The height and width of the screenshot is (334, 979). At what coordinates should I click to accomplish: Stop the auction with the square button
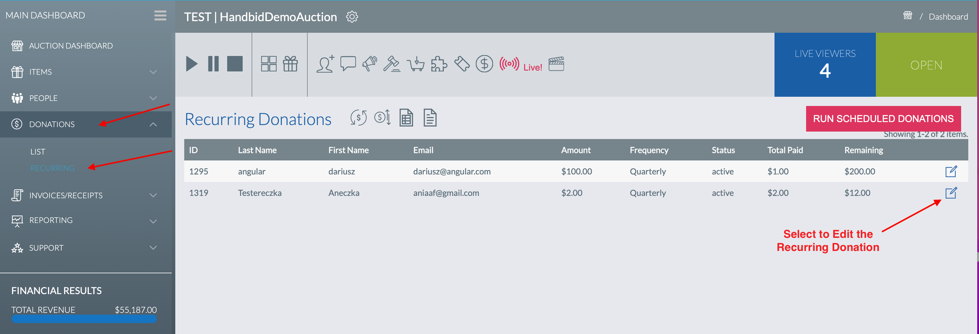tap(235, 64)
